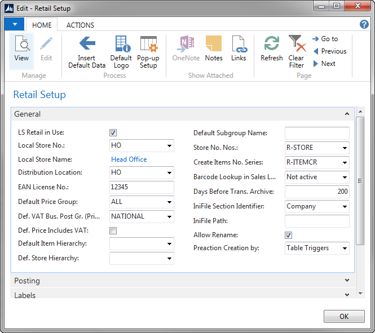Uncheck the Allow Rename checkbox

tap(289, 235)
